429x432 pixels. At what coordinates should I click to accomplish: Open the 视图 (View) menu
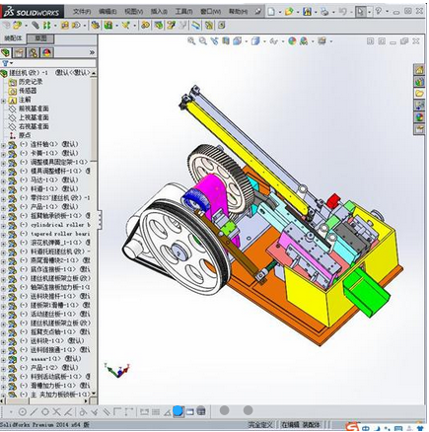tap(133, 12)
